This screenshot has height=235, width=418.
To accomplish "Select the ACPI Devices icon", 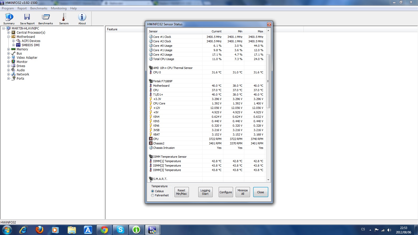I will tap(18, 41).
